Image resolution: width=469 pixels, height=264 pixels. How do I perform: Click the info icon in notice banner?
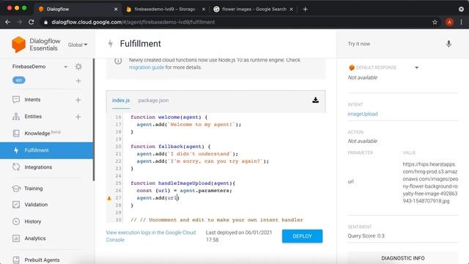[x=118, y=61]
